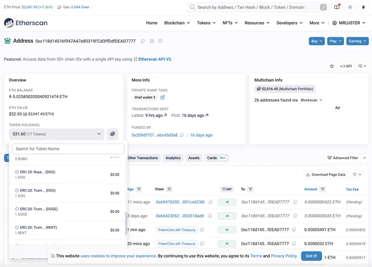Viewport: 372px width, 267px height.
Task: Select the ERC-20 Trum... (DOGE) token
Action: coord(67,211)
